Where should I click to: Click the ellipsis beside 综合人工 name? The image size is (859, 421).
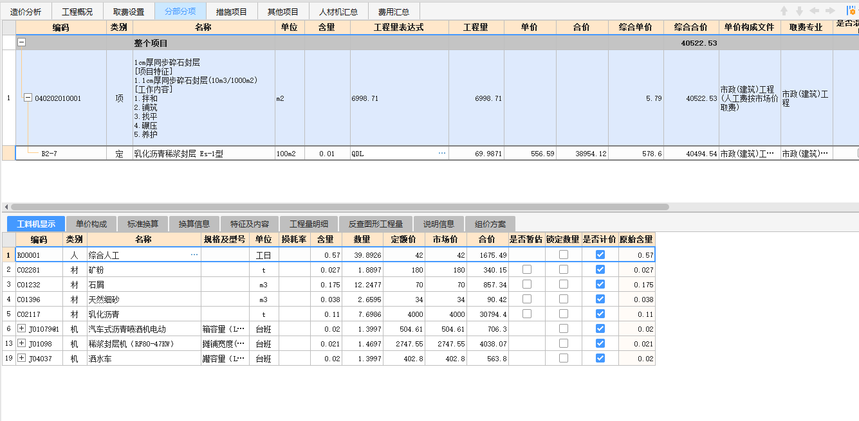[194, 255]
